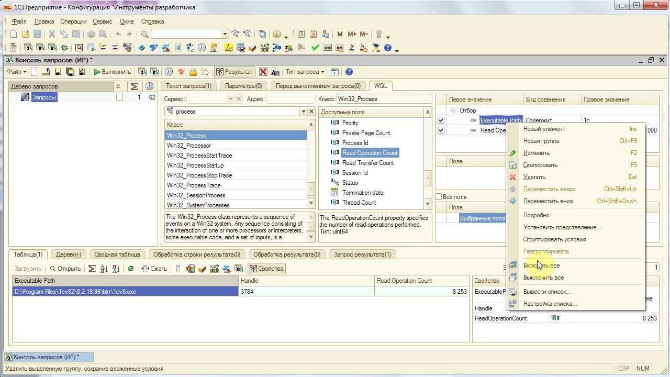
Task: Click the save diskette icon in console toolbar
Action: pyautogui.click(x=58, y=72)
